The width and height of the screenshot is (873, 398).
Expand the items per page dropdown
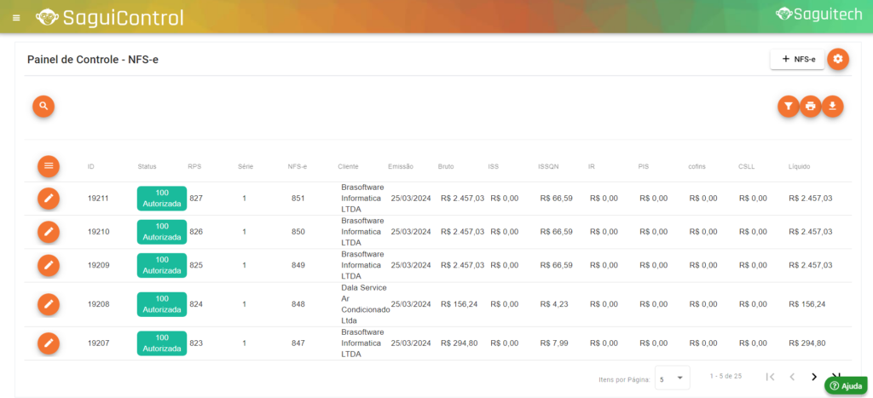[673, 378]
